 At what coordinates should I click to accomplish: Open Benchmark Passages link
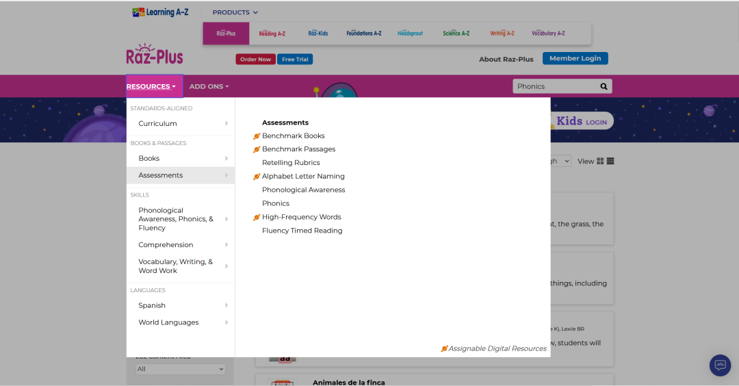point(299,149)
